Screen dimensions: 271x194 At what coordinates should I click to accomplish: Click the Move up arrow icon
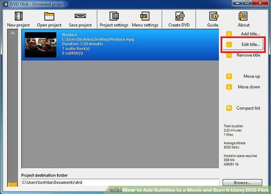pos(229,76)
